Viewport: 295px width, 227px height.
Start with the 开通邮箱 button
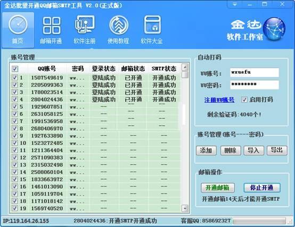[217, 188]
